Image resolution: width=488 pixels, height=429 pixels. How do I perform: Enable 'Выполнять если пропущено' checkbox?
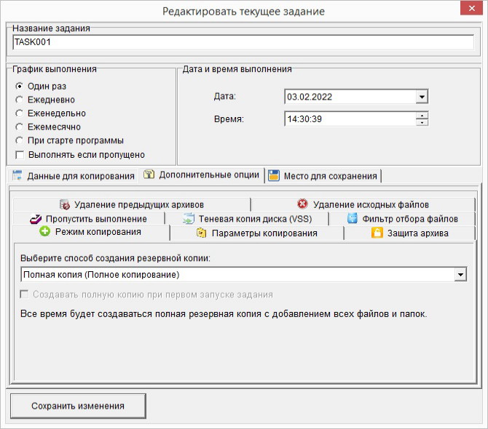[20, 155]
